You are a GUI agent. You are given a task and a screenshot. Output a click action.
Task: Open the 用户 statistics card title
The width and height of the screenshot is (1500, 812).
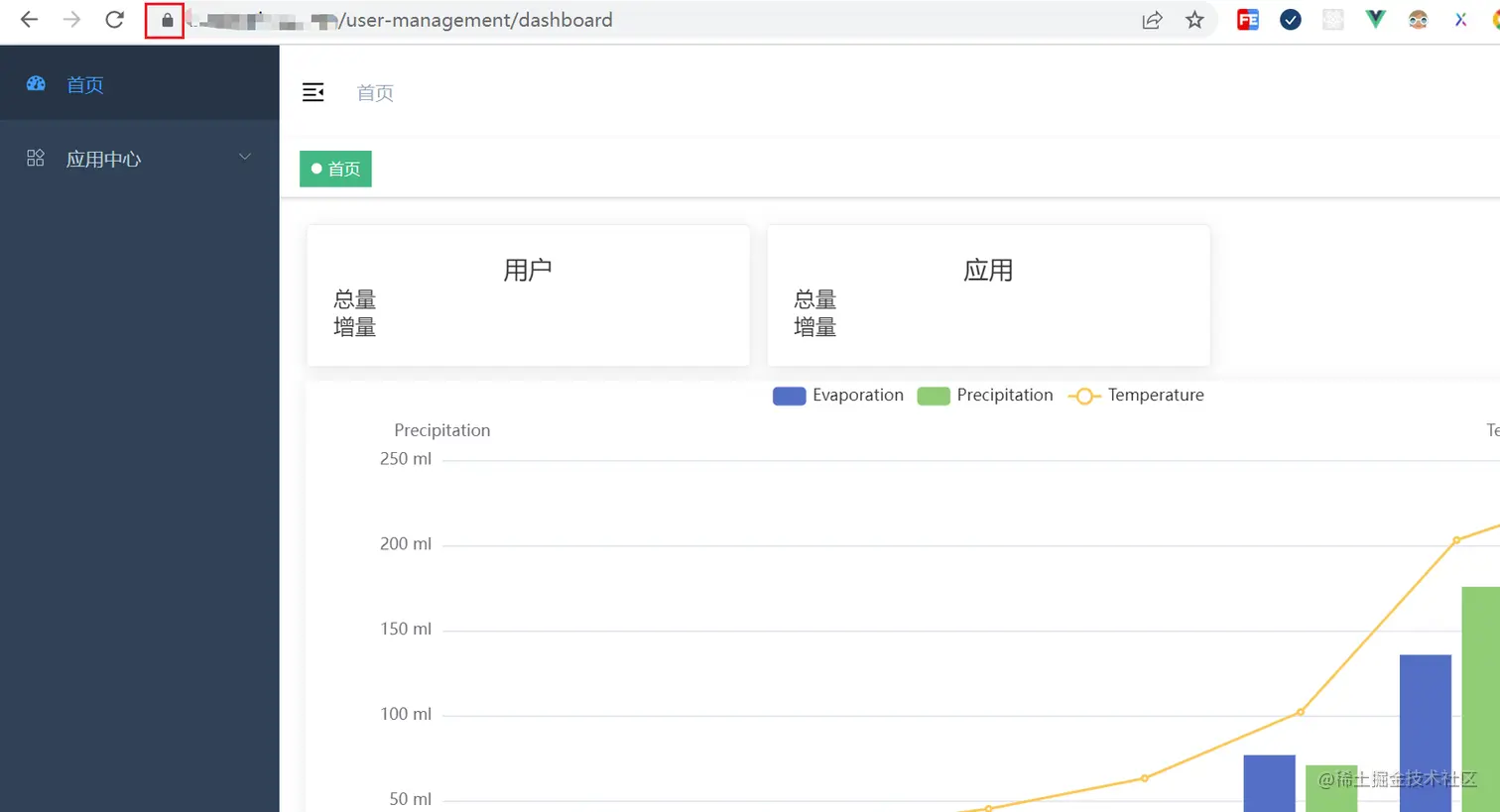point(528,271)
